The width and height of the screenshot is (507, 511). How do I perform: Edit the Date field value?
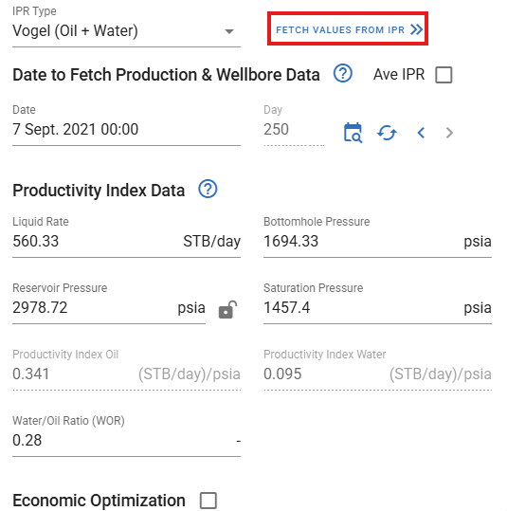(x=126, y=129)
